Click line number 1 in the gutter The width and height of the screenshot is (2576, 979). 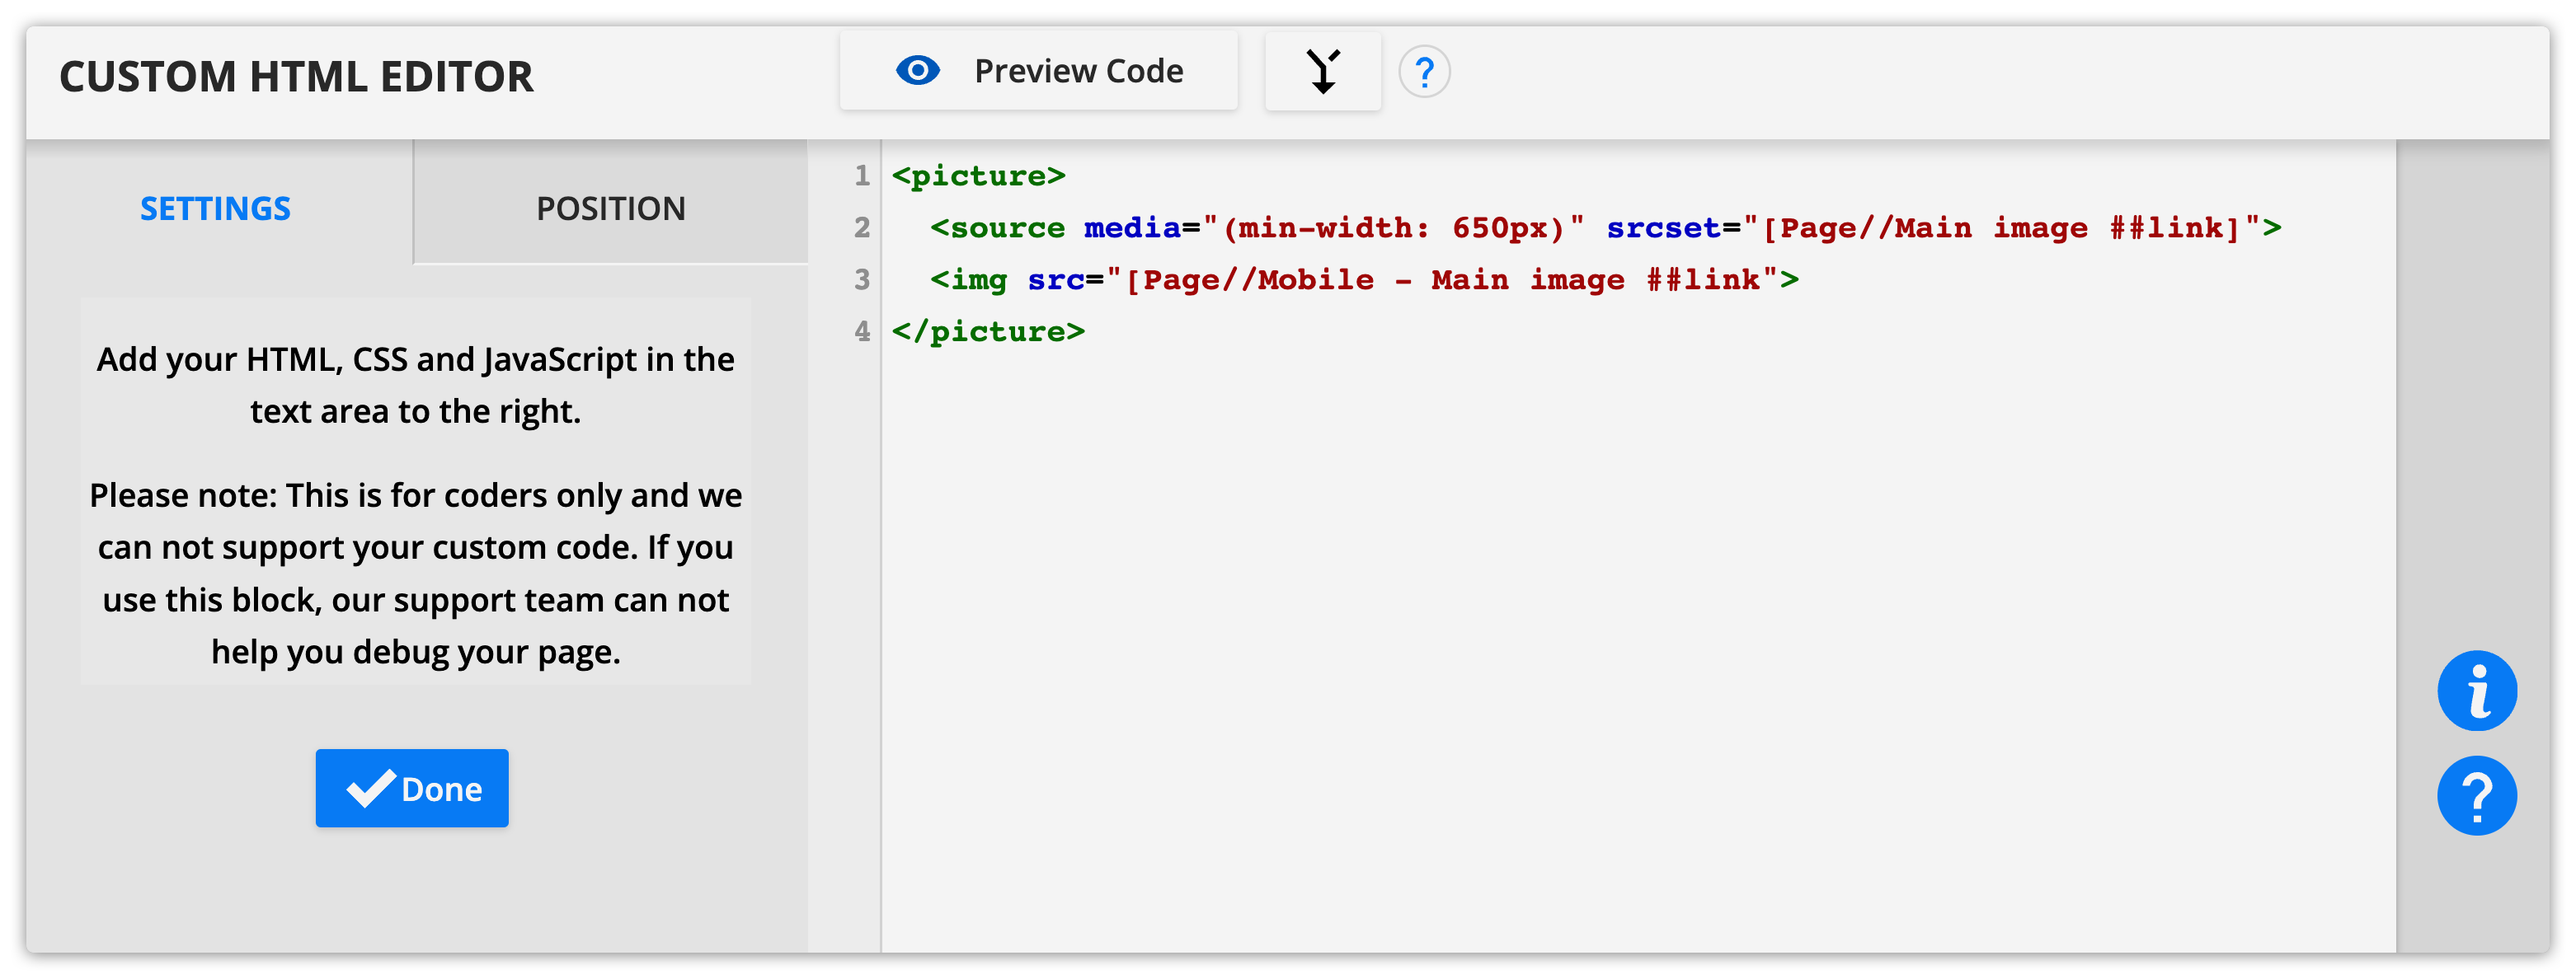click(861, 176)
